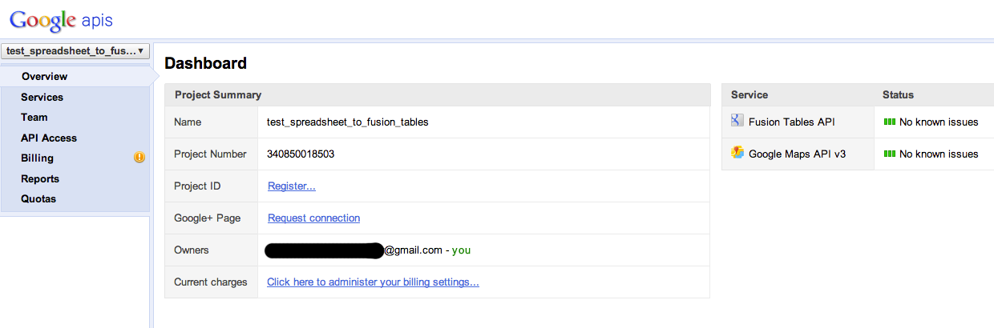The image size is (994, 328).
Task: Open API Access in sidebar
Action: click(49, 138)
